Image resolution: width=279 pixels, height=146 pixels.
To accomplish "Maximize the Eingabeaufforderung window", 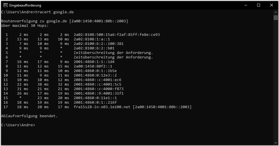I will tap(258, 5).
